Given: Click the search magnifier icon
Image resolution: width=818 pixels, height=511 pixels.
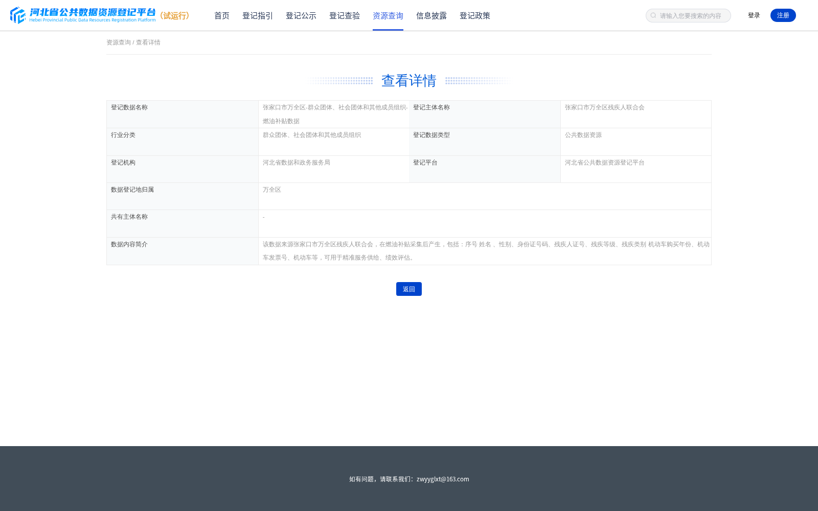Looking at the screenshot, I should tap(653, 16).
